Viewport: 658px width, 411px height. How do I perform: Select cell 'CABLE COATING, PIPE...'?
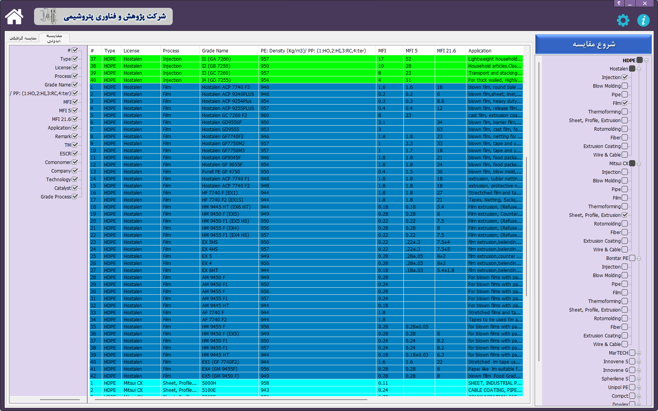click(495, 390)
